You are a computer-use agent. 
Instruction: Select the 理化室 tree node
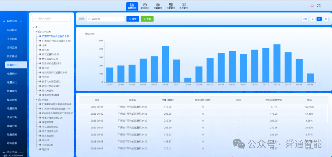[x=45, y=68]
